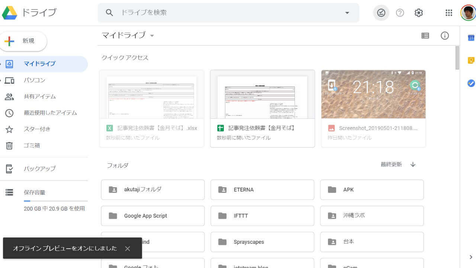
Task: Open the help question mark icon
Action: click(400, 13)
